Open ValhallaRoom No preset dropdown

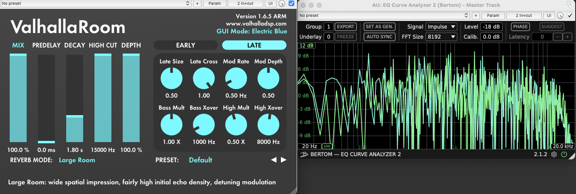[96, 4]
